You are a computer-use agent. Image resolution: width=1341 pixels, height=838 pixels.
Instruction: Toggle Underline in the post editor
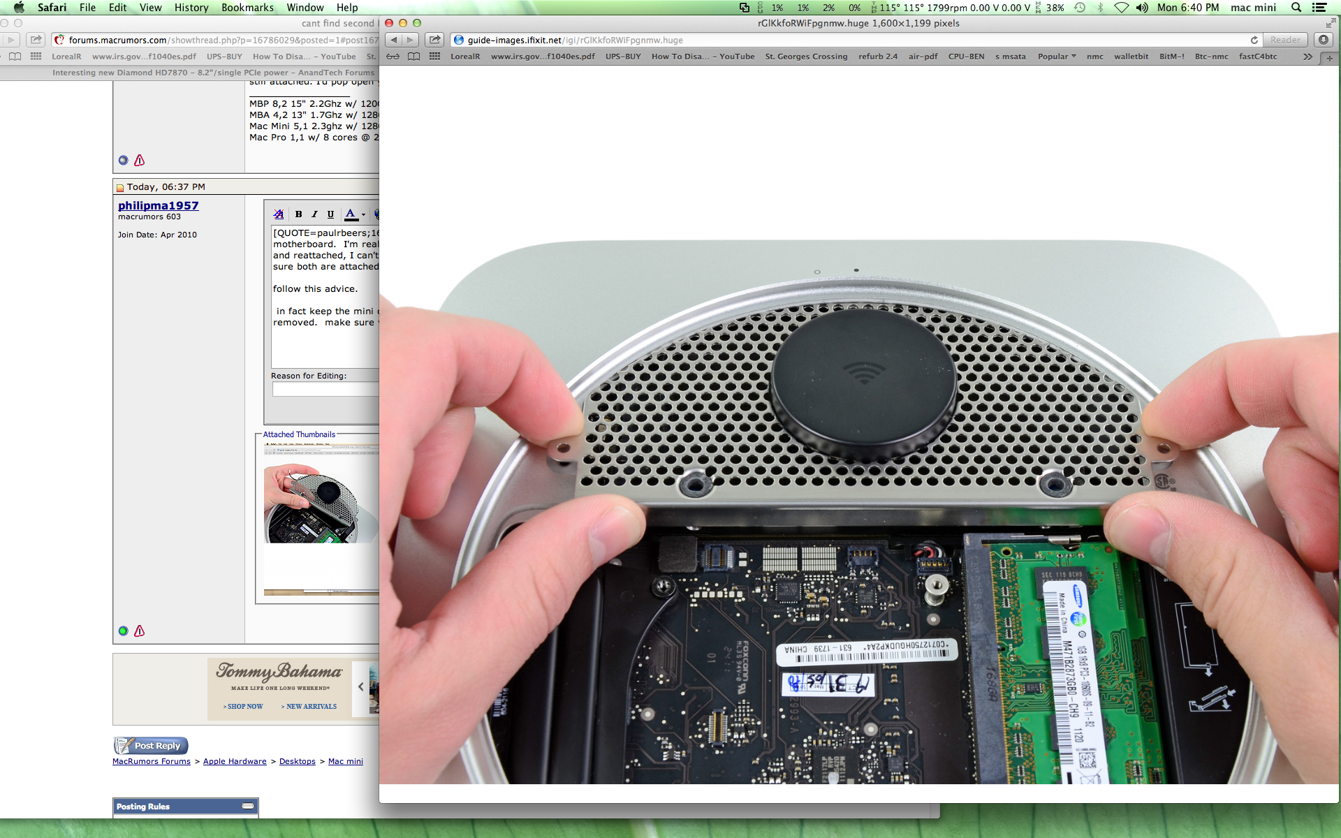pos(330,214)
